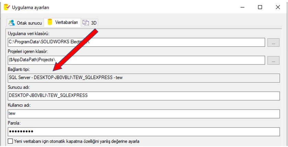Focus the Uygulama veri klasörü path field
Screen dimensions: 288x147
(136, 42)
